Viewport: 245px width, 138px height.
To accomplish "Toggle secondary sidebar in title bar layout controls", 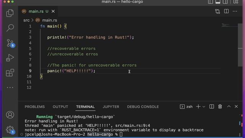I will [x=225, y=2].
